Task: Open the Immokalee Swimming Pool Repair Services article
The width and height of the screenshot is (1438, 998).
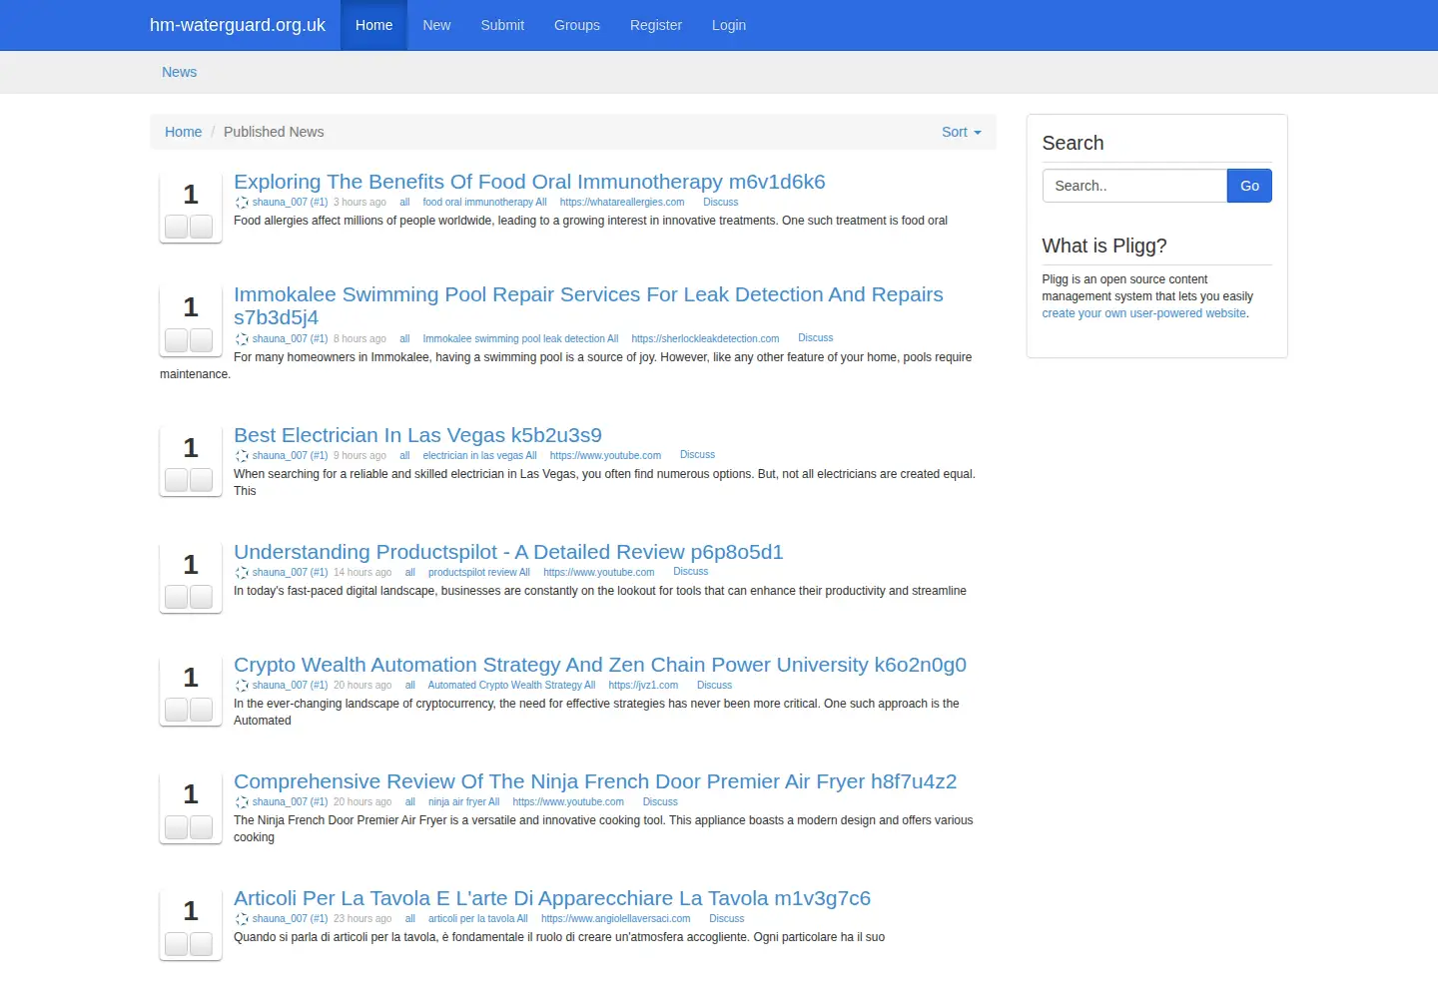Action: pos(588,305)
